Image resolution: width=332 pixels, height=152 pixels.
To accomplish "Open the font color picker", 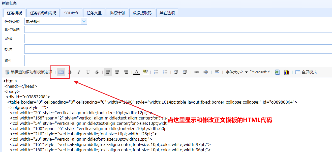I will point(137,72).
